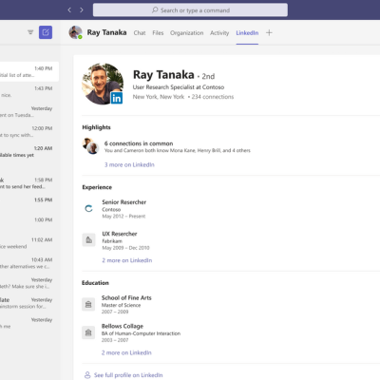380x380 pixels.
Task: Switch to the Files tab
Action: (x=158, y=33)
